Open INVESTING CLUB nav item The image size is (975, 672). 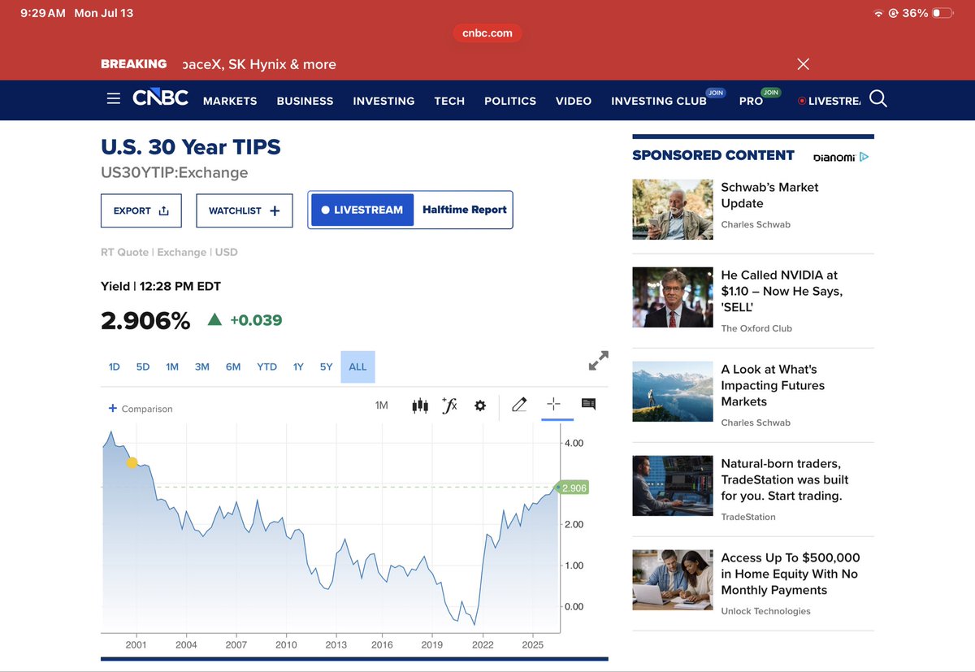pyautogui.click(x=659, y=101)
